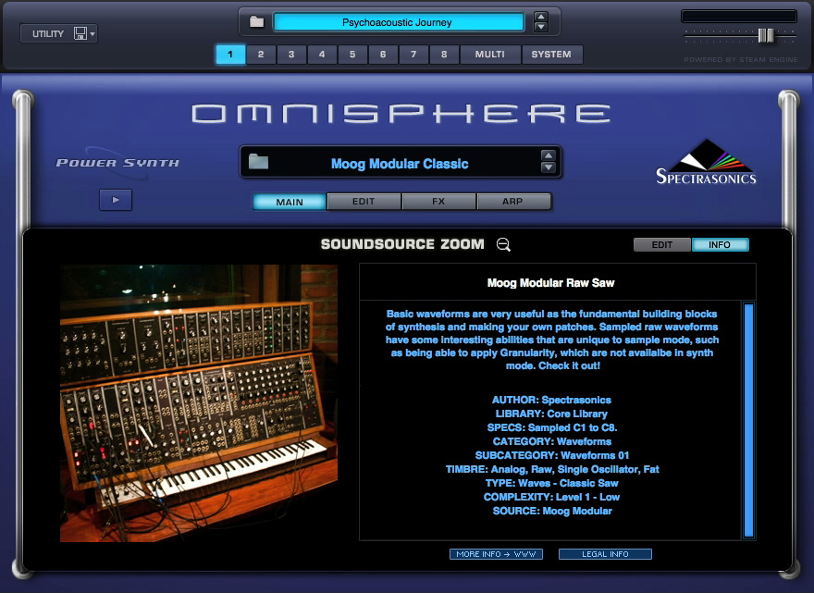Toggle Soundsource Zoom EDIT view
The image size is (814, 593).
pyautogui.click(x=662, y=244)
